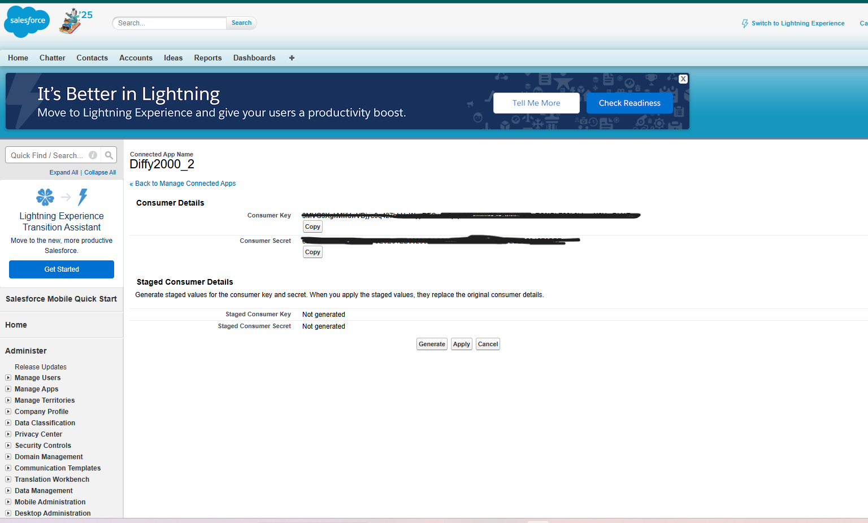Click the Cancel button
Image resolution: width=868 pixels, height=523 pixels.
click(x=488, y=344)
